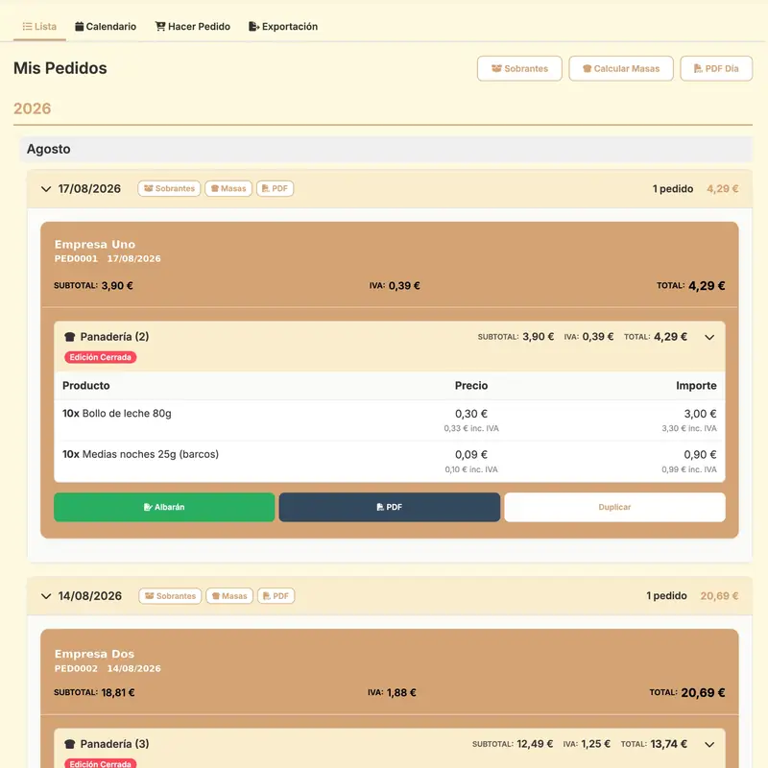Click the Producto column header
This screenshot has width=768, height=768.
pos(85,386)
